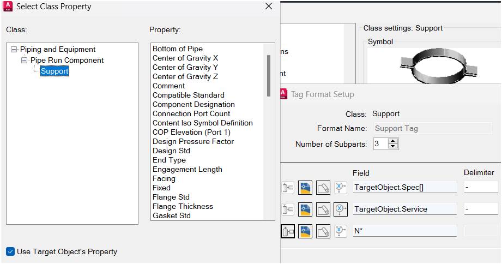Click Select Class Properties icon in N* row
This screenshot has height=264, width=502.
pos(288,231)
